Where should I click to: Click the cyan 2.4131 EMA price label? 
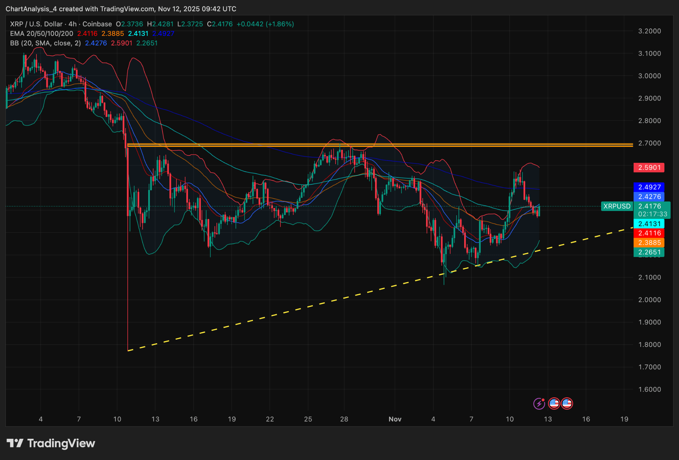(x=649, y=224)
